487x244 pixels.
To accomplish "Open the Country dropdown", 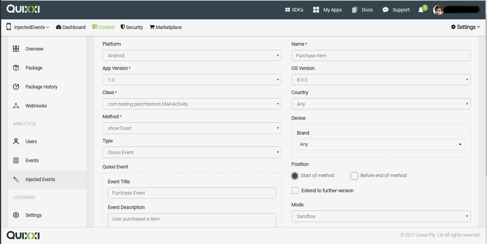I will 381,104.
